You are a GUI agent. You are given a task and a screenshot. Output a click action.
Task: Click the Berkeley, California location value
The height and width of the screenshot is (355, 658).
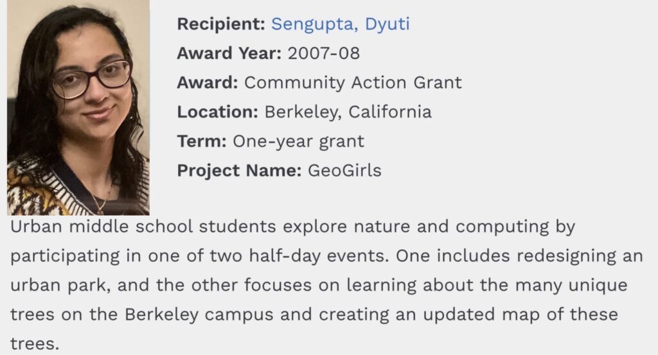(348, 112)
